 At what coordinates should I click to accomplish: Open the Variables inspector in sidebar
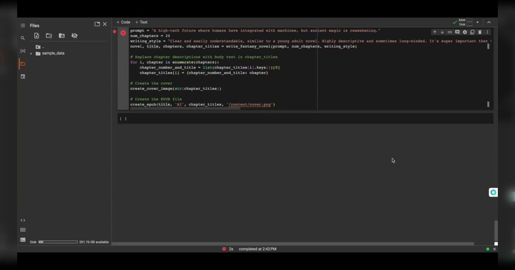(x=23, y=51)
